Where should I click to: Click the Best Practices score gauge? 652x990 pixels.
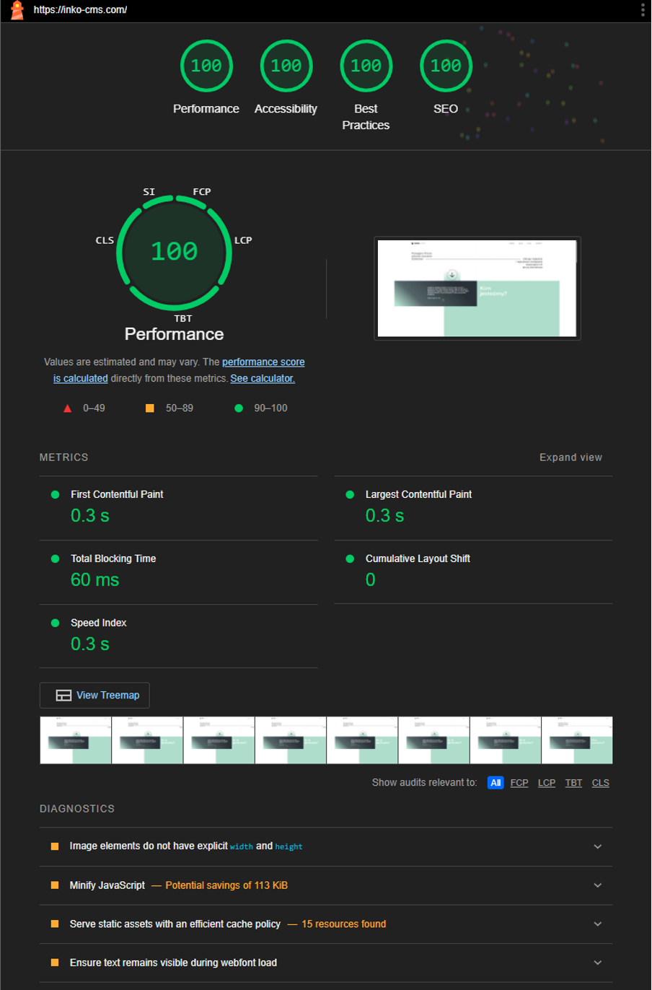pos(366,66)
